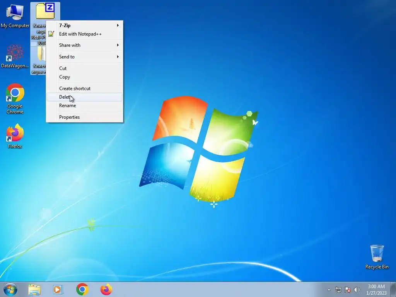Open the clock showing 3:00 AM
Viewport: 396px width, 297px height.
point(376,290)
